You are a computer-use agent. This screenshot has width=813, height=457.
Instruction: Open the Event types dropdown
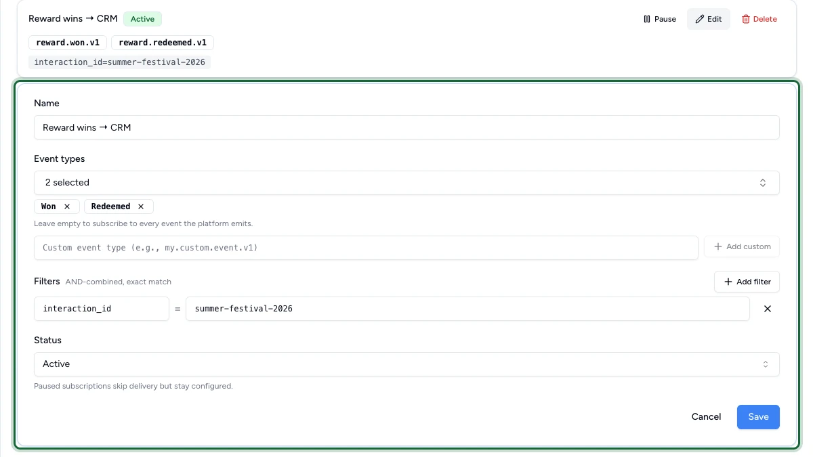pyautogui.click(x=406, y=182)
